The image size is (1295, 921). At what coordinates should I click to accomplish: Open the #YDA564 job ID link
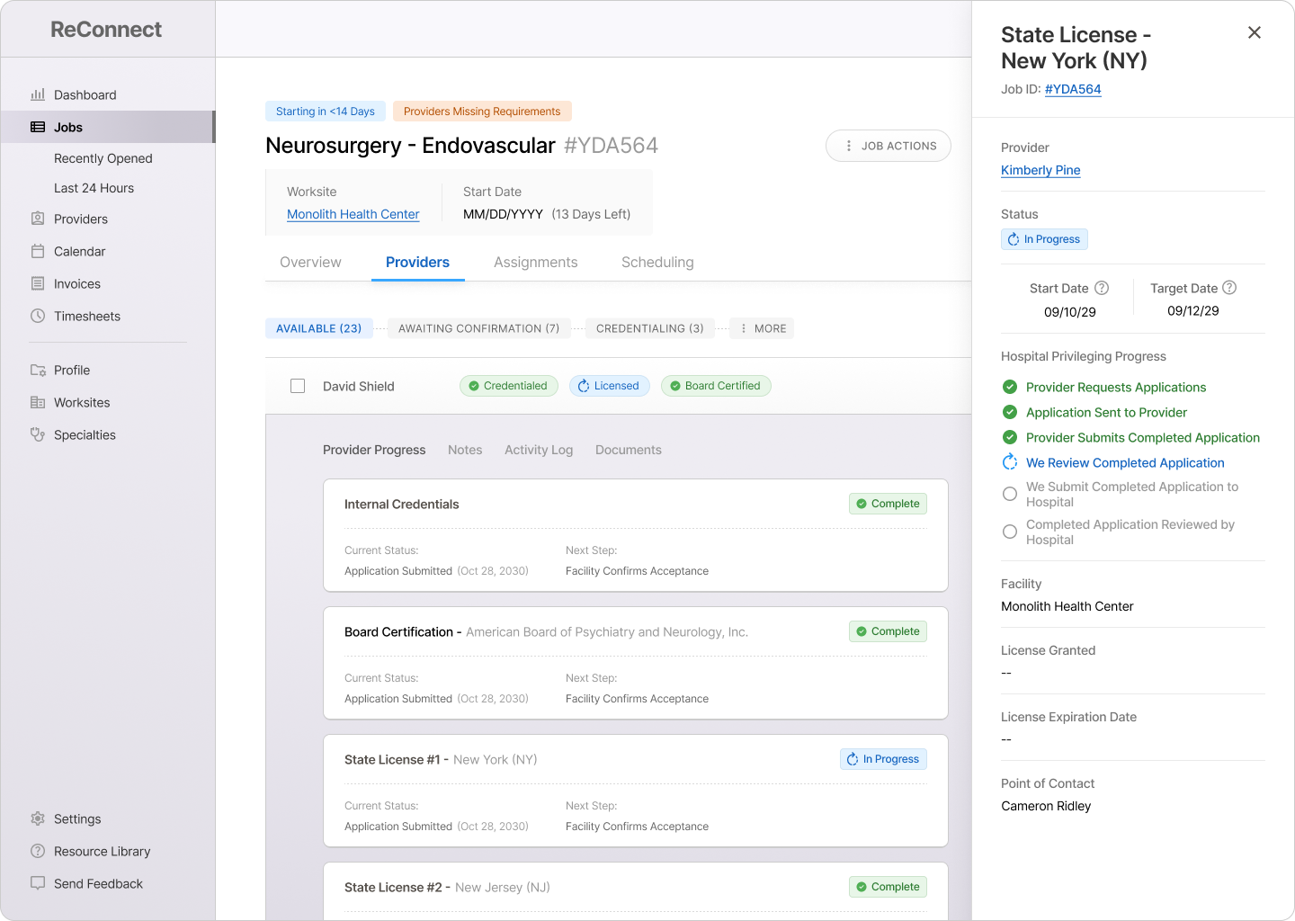point(1073,89)
